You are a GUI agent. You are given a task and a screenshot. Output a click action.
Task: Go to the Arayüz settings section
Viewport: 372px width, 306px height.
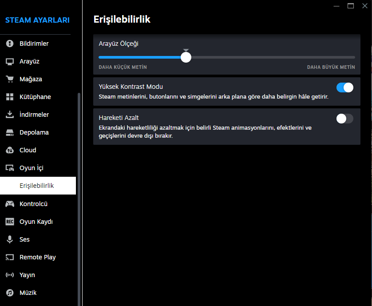click(x=29, y=61)
